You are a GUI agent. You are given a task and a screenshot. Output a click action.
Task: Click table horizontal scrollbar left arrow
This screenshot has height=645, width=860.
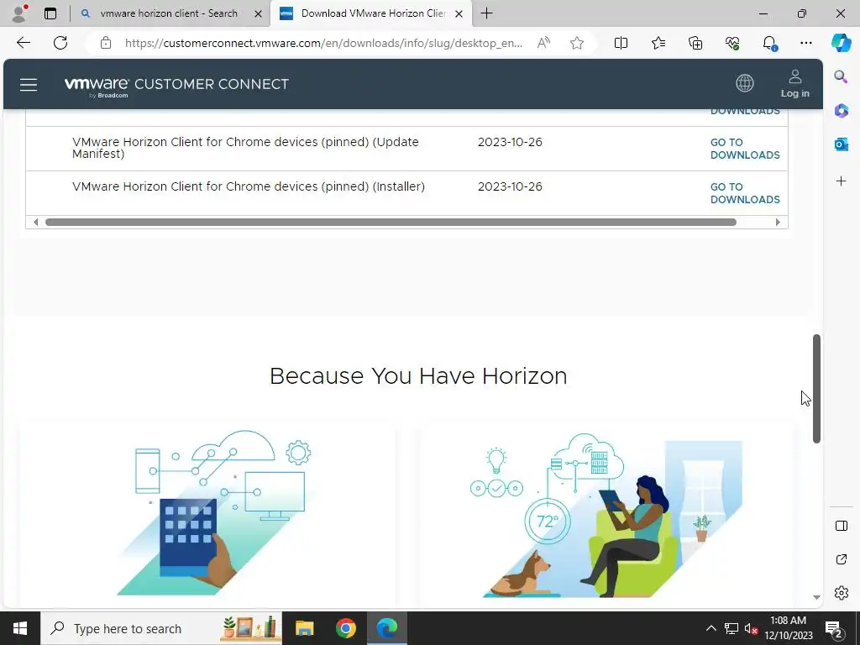click(35, 222)
